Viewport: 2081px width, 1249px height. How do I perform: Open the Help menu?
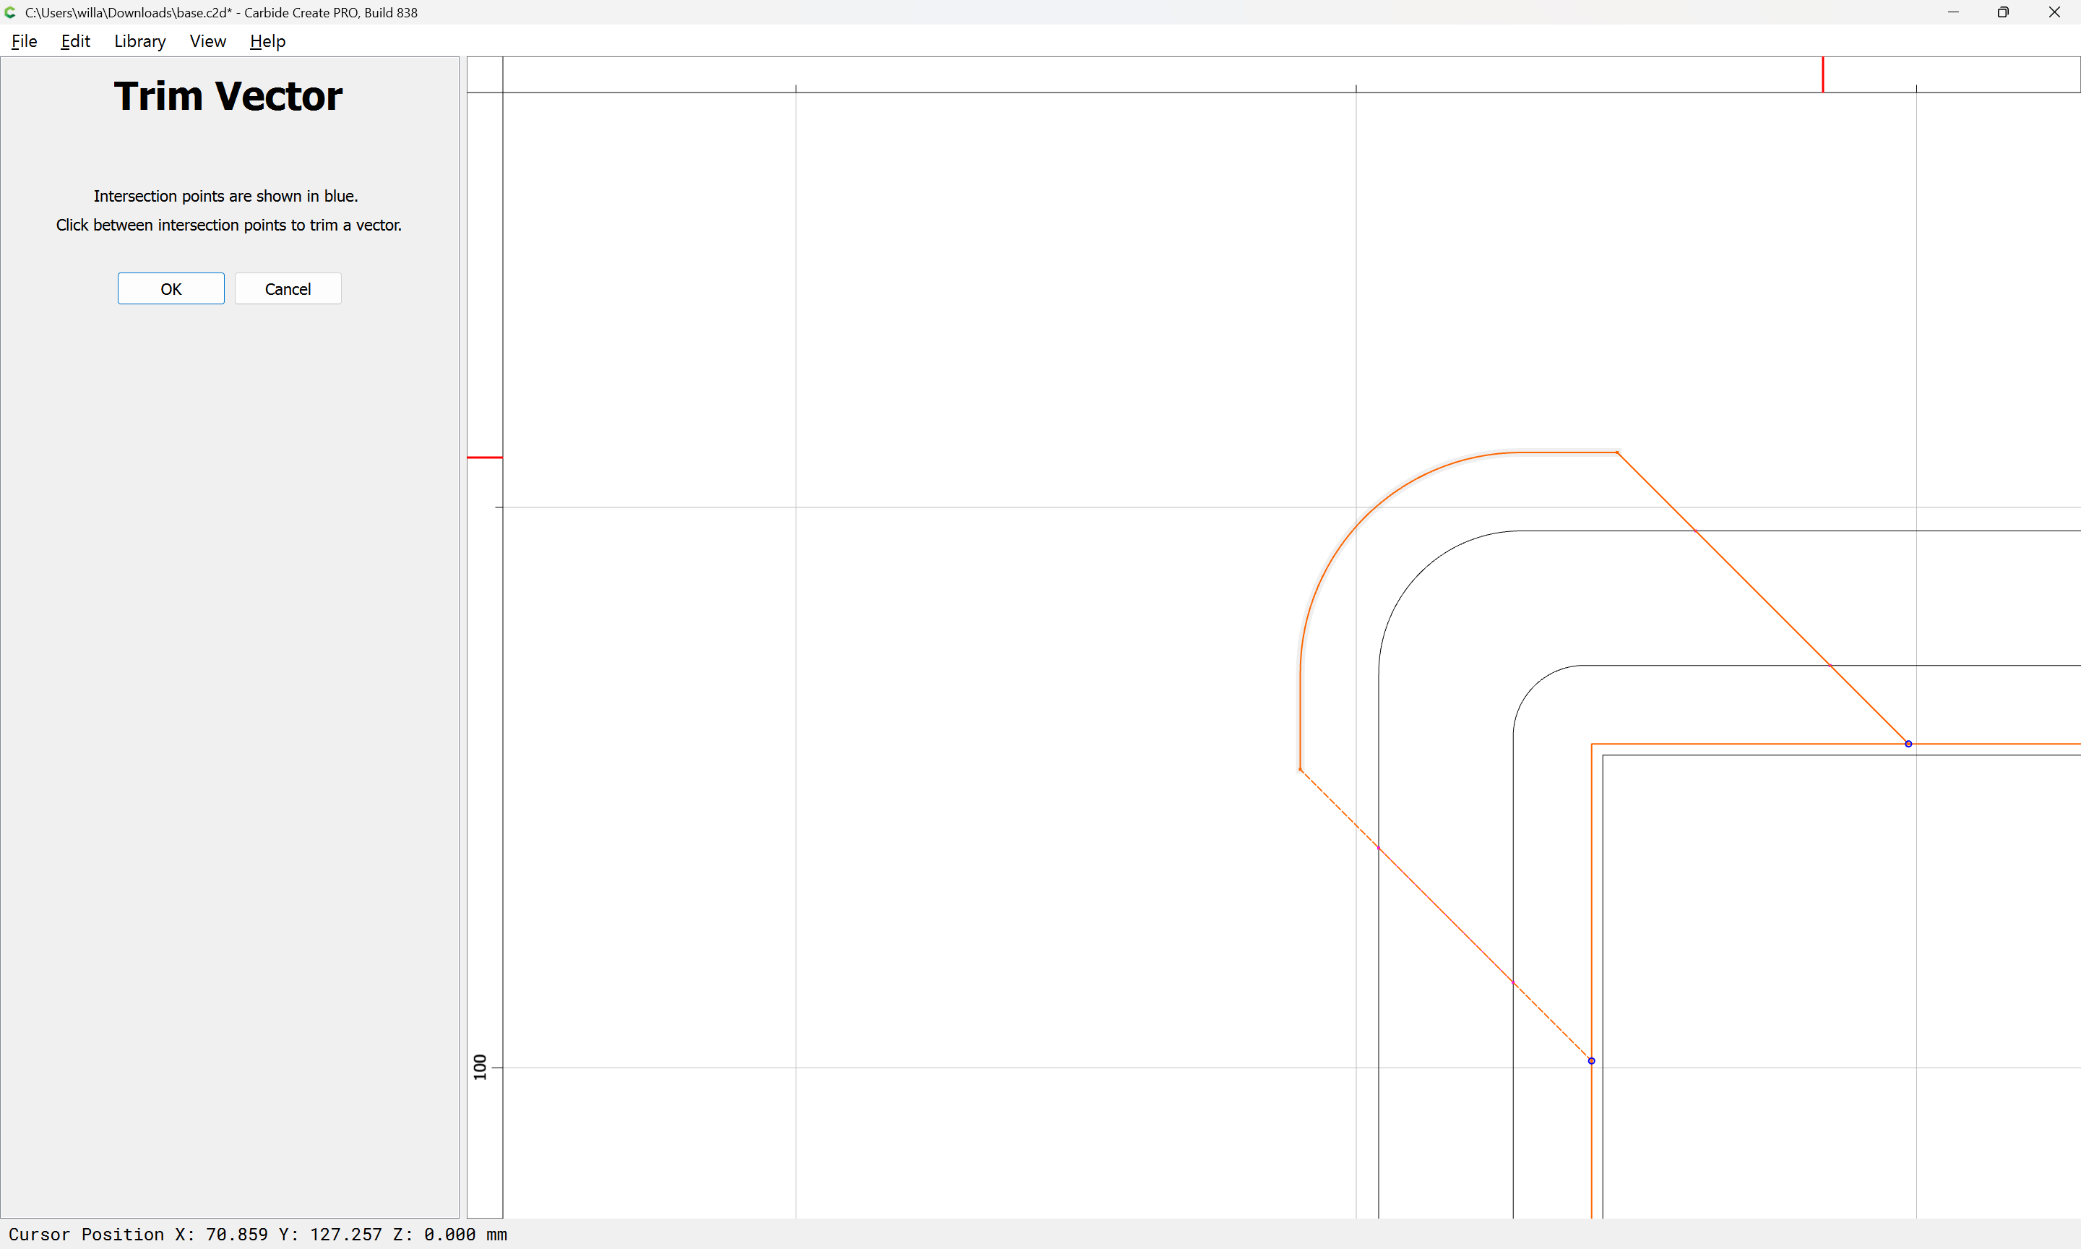(267, 41)
